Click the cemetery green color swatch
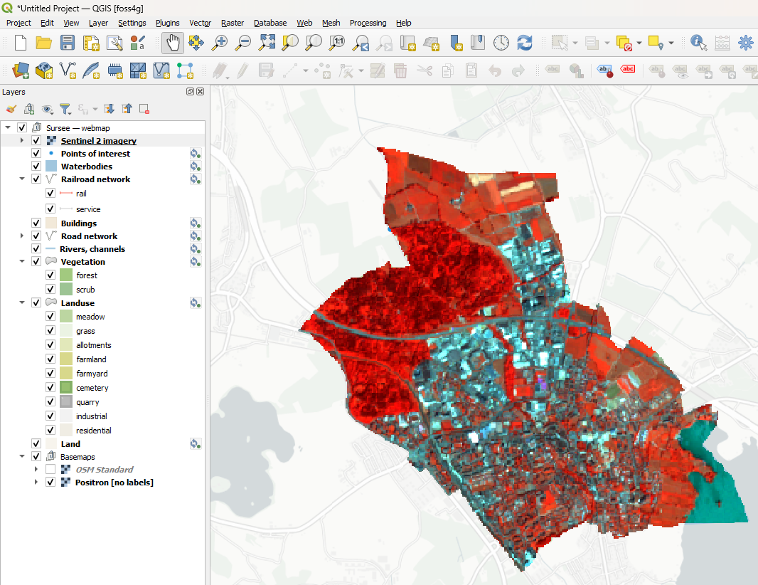758x585 pixels. pos(66,388)
